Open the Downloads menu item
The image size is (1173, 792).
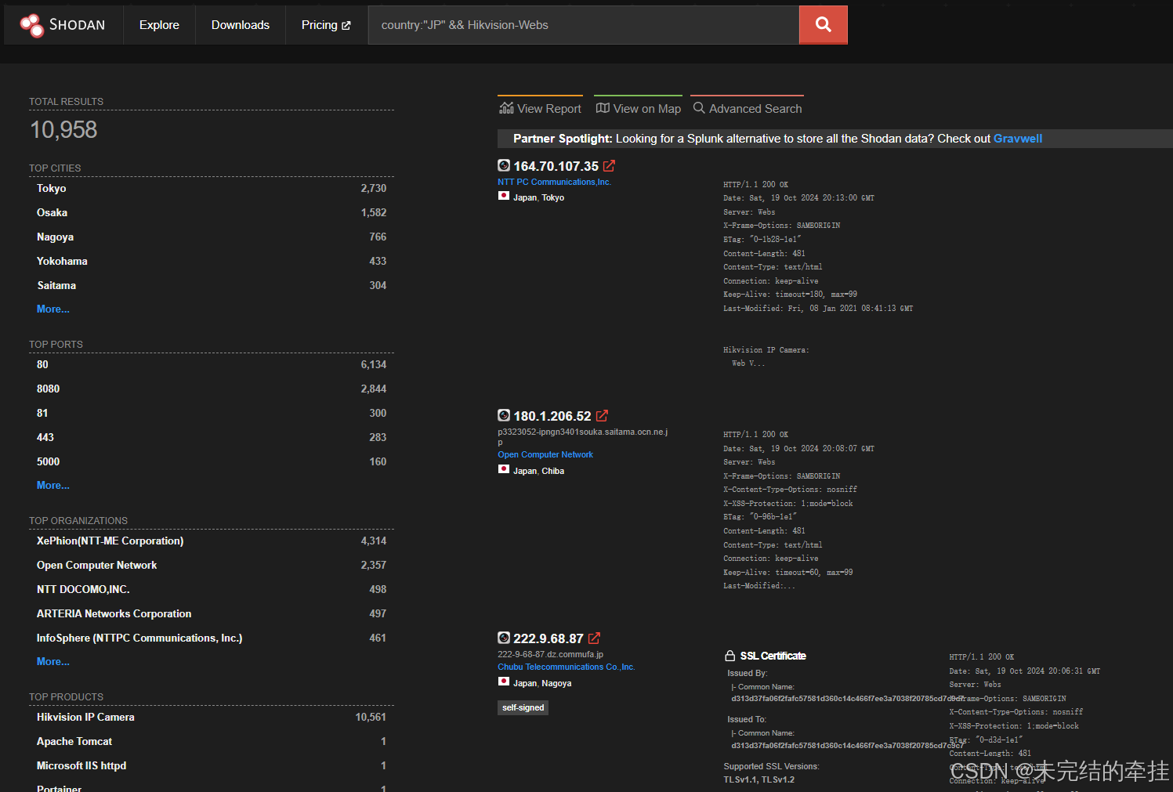tap(241, 25)
